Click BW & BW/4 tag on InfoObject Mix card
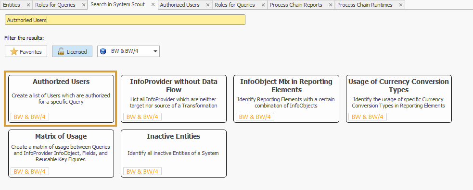The image size is (473, 190). (255, 117)
